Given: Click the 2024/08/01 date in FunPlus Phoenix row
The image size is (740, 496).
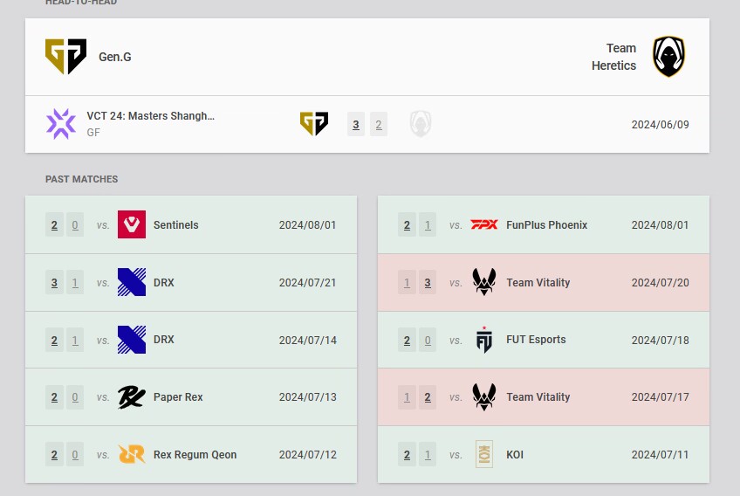Looking at the screenshot, I should (660, 224).
